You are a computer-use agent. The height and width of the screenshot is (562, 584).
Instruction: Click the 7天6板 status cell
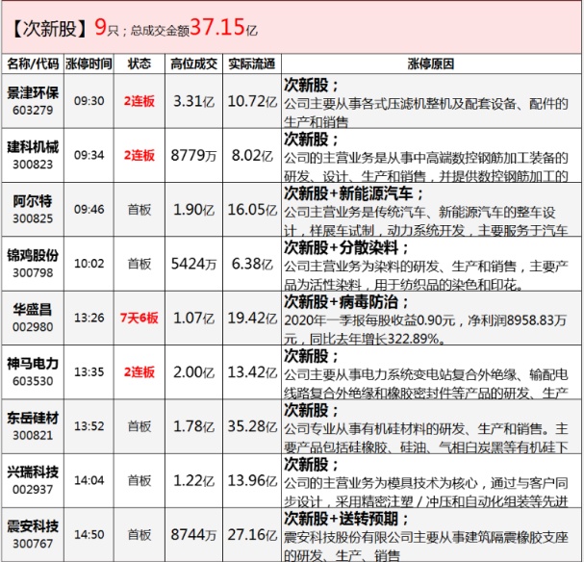tap(140, 318)
